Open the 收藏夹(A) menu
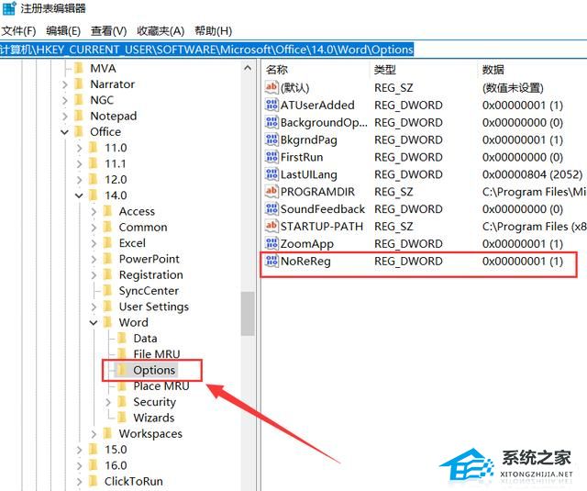 pos(161,30)
